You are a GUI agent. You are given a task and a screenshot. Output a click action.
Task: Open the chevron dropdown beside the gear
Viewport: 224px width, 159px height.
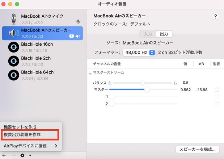[x=30, y=155]
